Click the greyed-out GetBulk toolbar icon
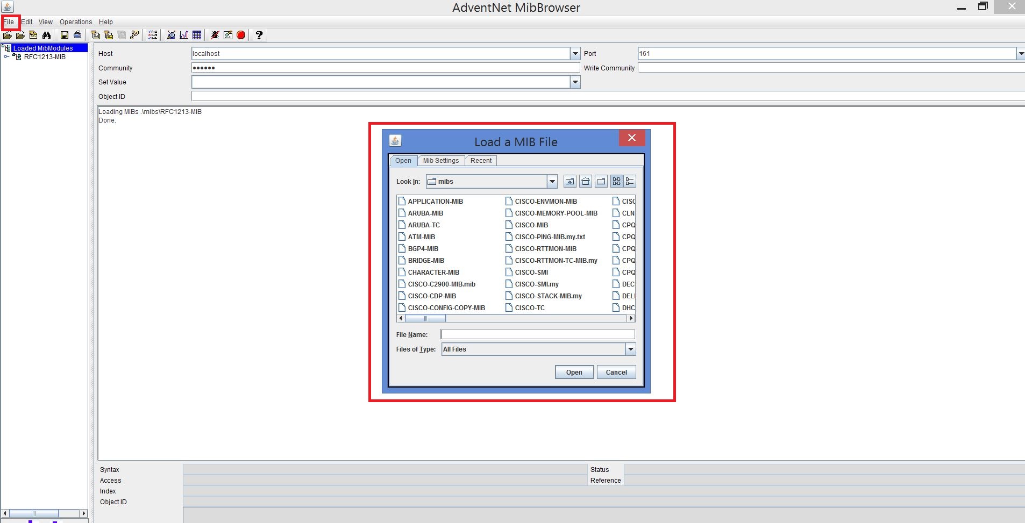1025x523 pixels. tap(122, 35)
